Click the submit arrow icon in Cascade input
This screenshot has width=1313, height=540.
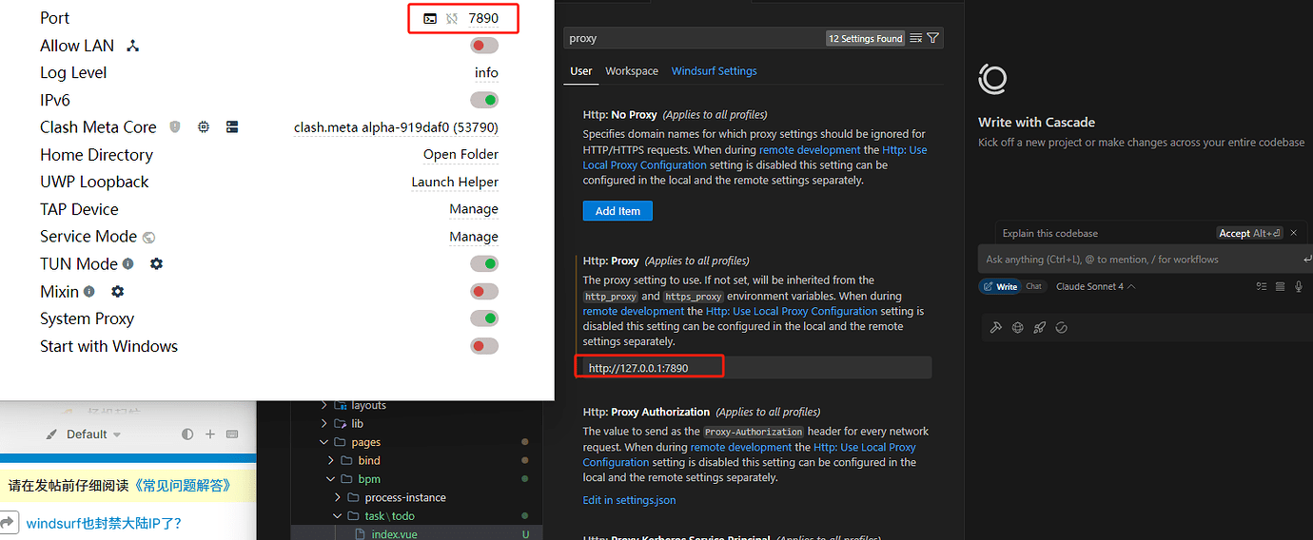(x=1307, y=259)
